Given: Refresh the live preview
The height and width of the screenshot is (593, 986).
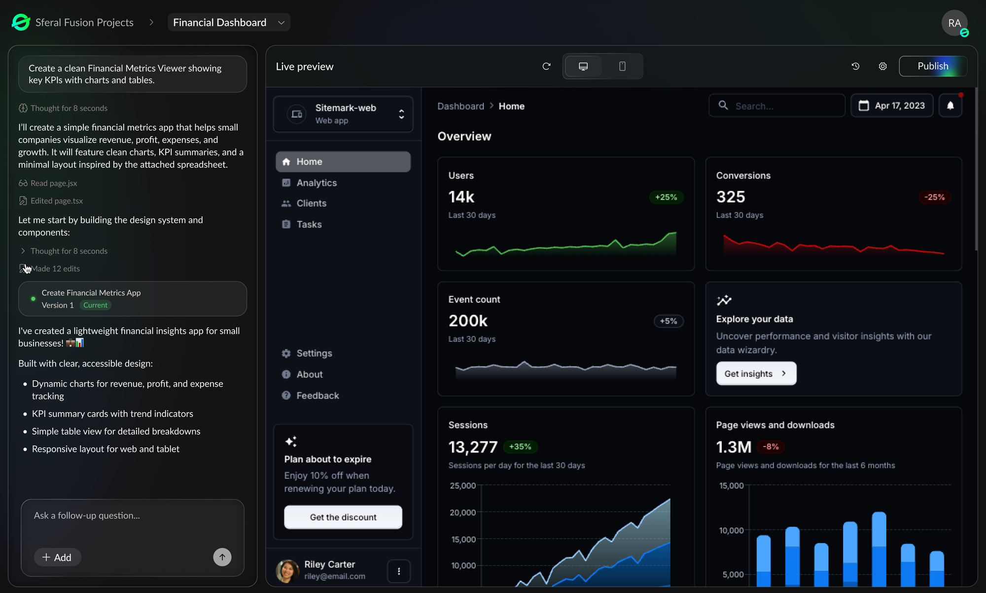Looking at the screenshot, I should [546, 66].
